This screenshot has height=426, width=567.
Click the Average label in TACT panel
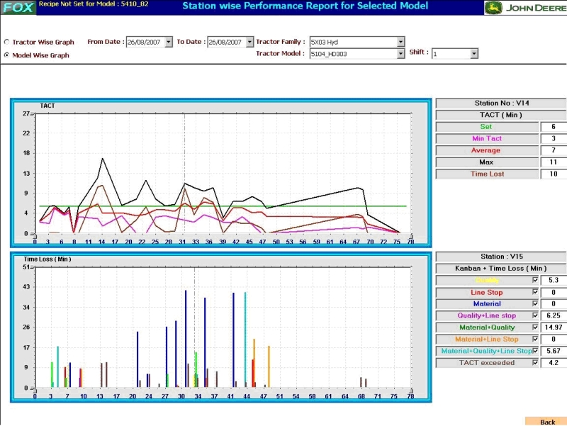point(485,150)
